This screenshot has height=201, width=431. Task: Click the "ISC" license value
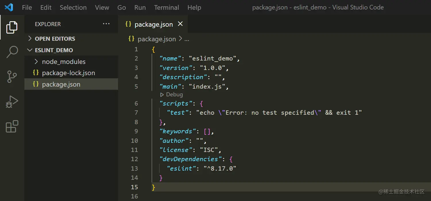(x=209, y=150)
